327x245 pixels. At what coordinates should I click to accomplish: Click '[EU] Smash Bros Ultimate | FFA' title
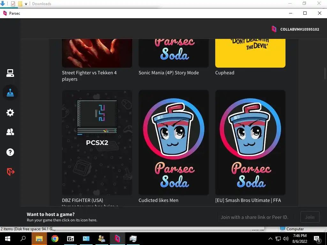(x=248, y=200)
